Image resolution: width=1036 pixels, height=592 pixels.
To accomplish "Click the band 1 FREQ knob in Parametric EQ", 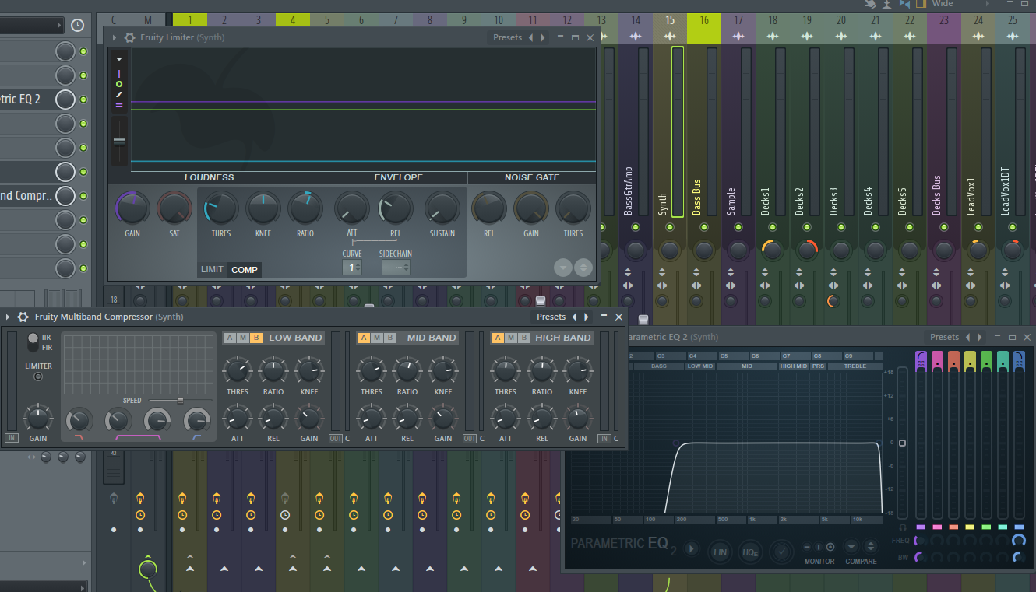I will coord(920,540).
